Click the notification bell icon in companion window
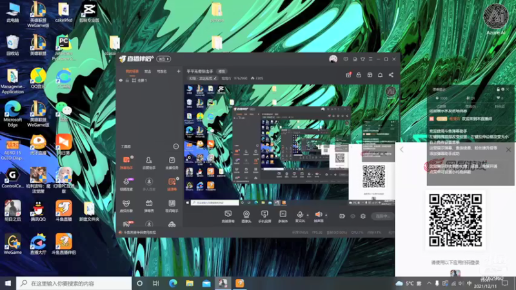The width and height of the screenshot is (516, 290). click(x=380, y=75)
